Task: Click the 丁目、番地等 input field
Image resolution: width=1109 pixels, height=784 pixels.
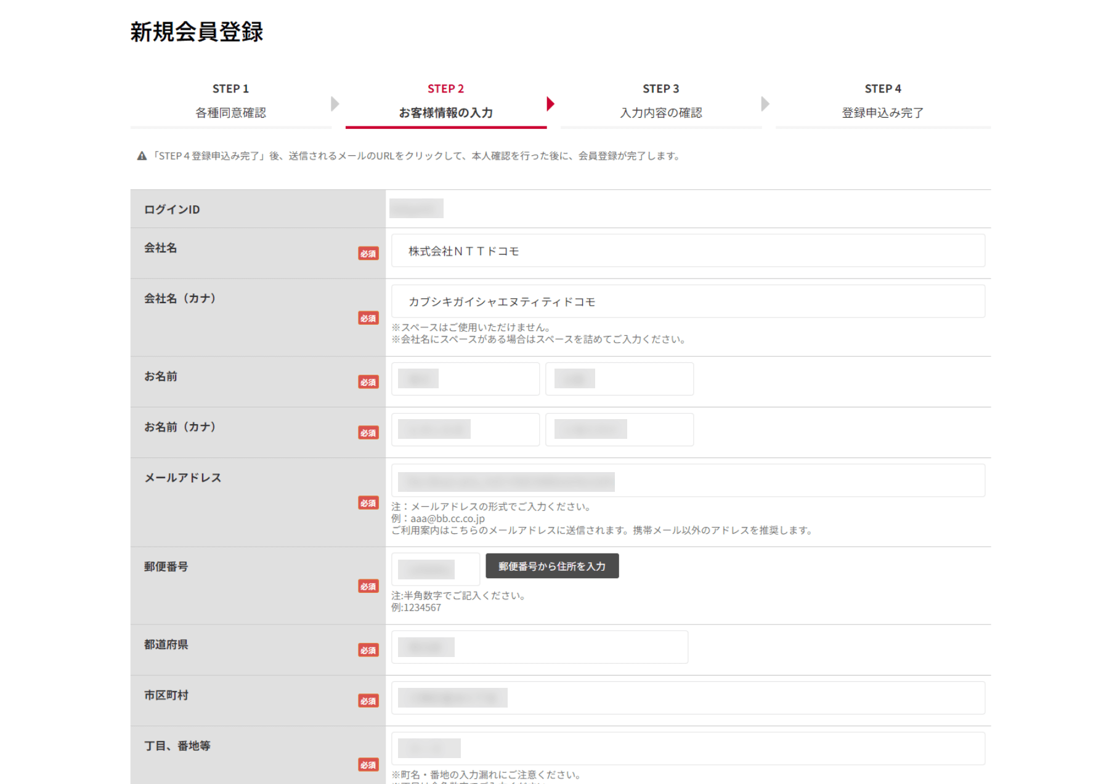Action: 688,748
